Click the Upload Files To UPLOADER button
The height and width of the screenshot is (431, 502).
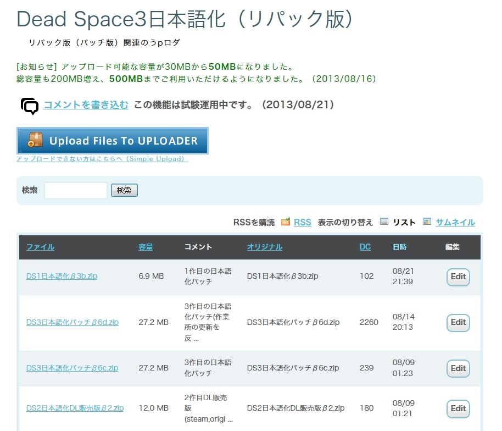[113, 141]
